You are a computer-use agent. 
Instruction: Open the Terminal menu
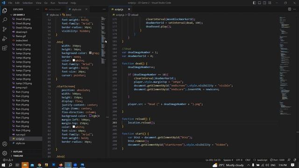click(63, 3)
